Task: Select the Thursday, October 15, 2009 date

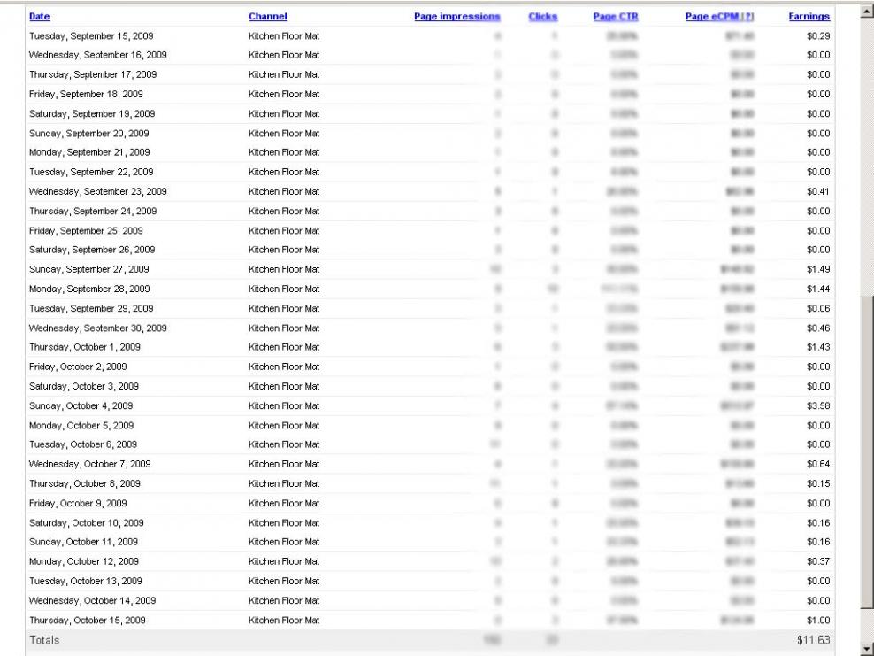Action: (x=88, y=620)
